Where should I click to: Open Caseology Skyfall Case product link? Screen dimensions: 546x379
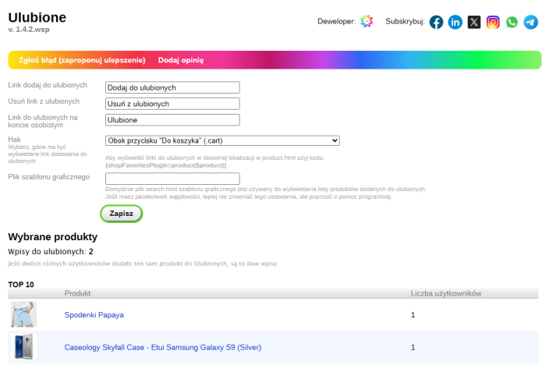[x=162, y=347]
